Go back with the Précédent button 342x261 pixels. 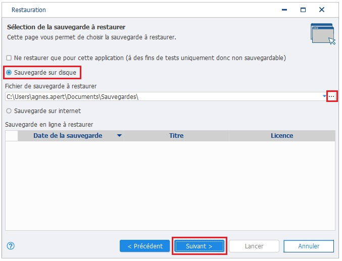(x=145, y=246)
